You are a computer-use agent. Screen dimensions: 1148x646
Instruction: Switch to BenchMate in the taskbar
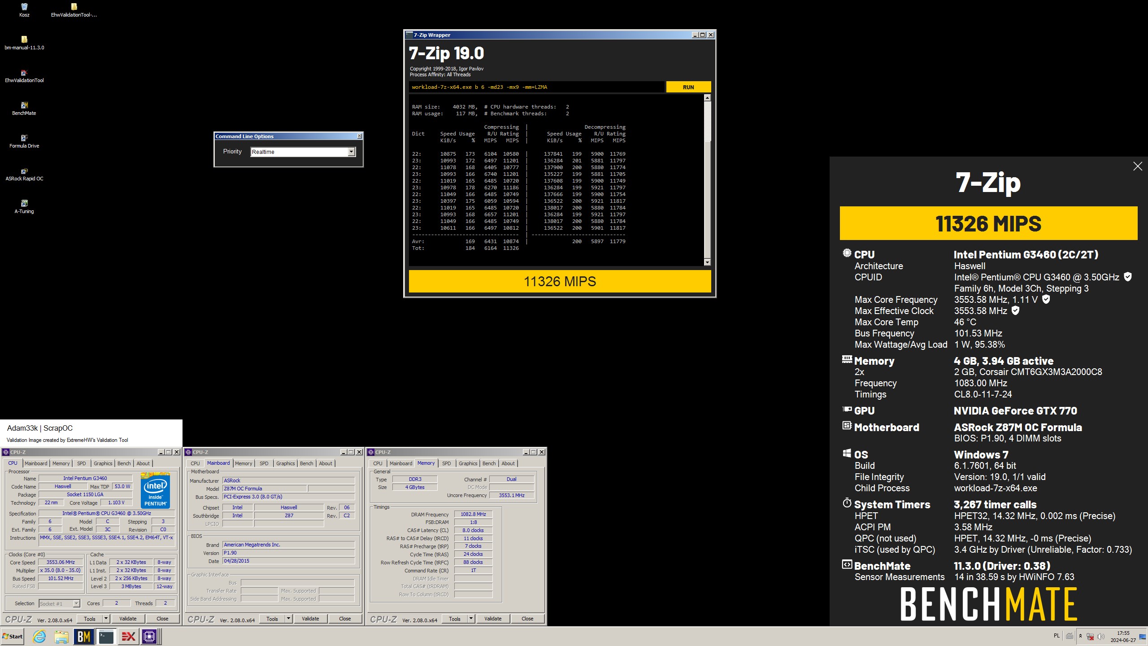pos(84,636)
